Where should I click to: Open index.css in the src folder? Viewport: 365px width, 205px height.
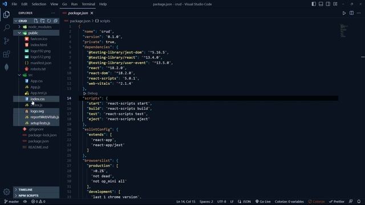pyautogui.click(x=38, y=99)
